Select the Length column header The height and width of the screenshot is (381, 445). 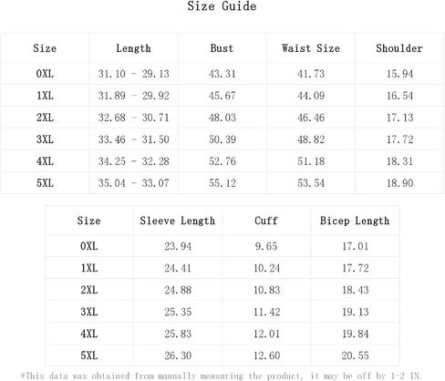click(x=133, y=48)
